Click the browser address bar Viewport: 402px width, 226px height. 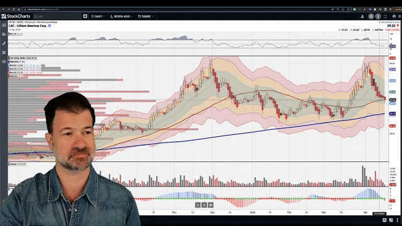coord(177,9)
